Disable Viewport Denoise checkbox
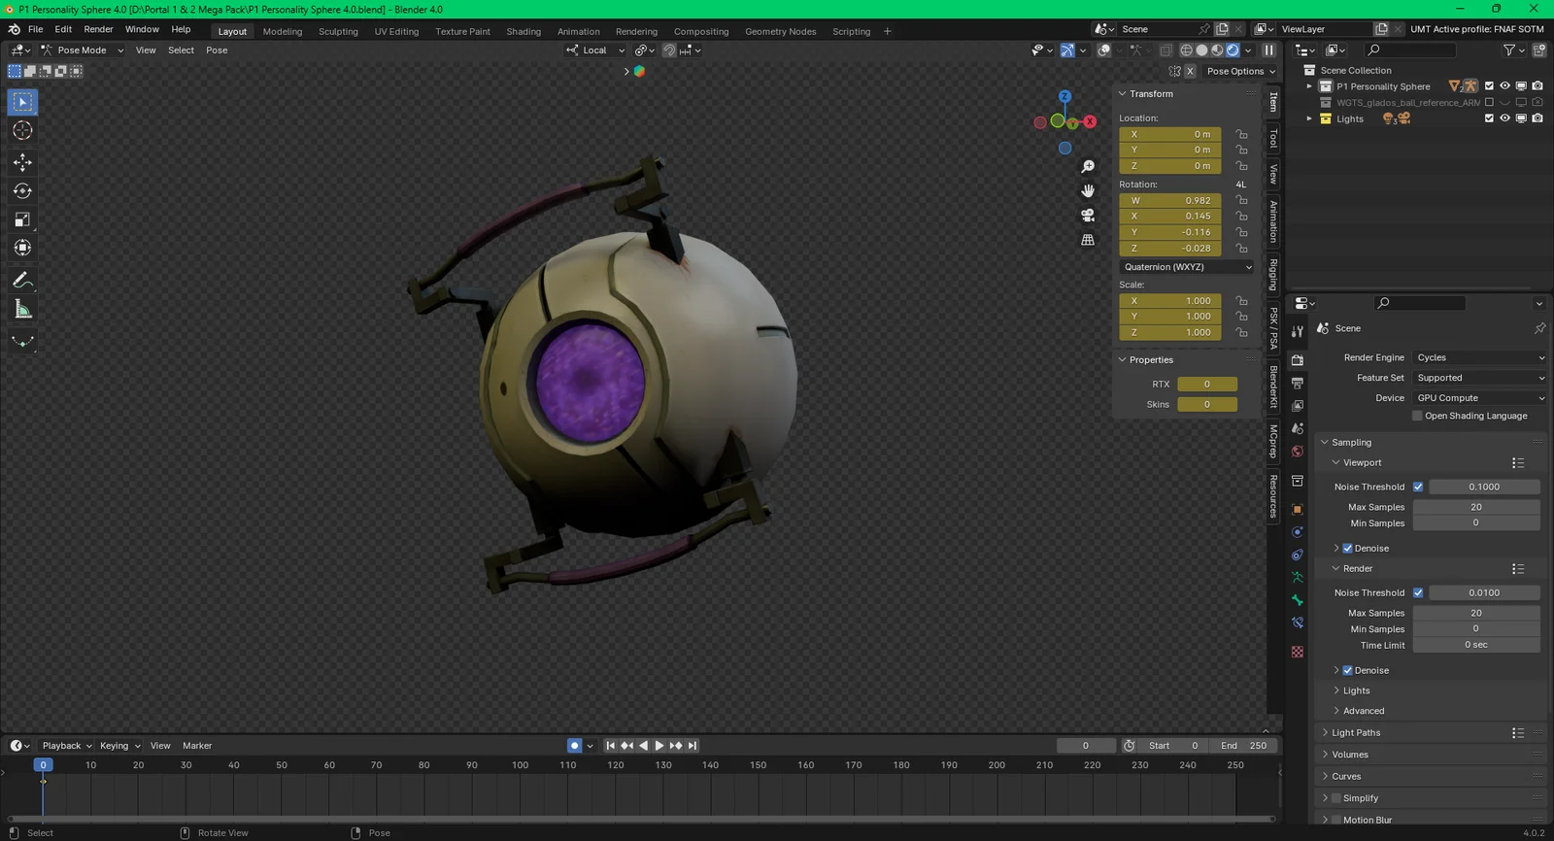 coord(1347,548)
